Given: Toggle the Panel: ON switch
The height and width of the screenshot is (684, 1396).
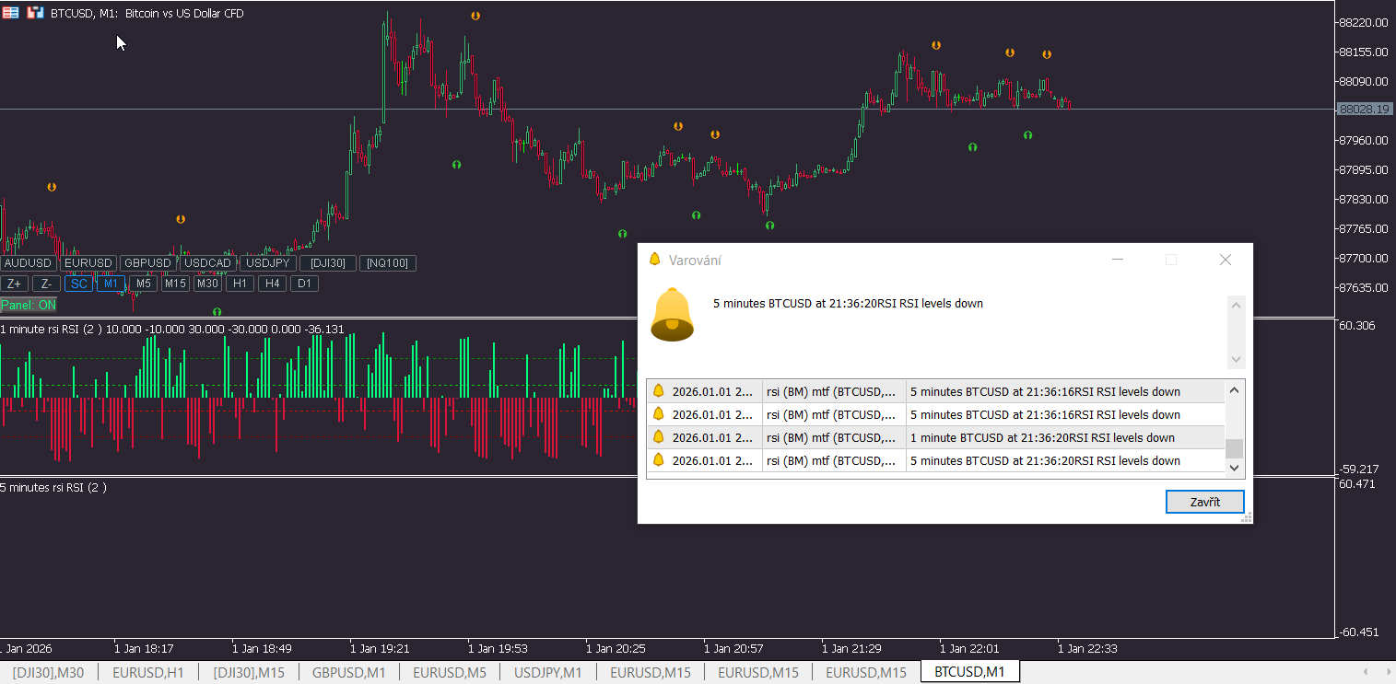Looking at the screenshot, I should click(x=29, y=305).
